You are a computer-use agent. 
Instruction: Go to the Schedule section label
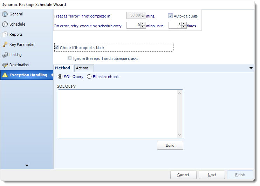pos(17,24)
